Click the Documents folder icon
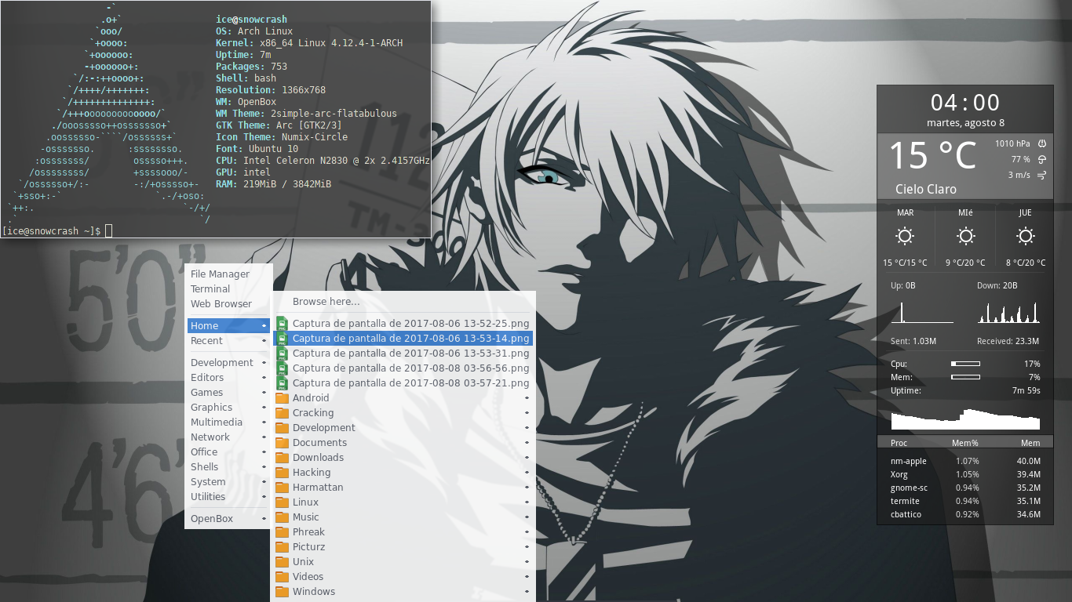Viewport: 1072px width, 602px height. 283,442
